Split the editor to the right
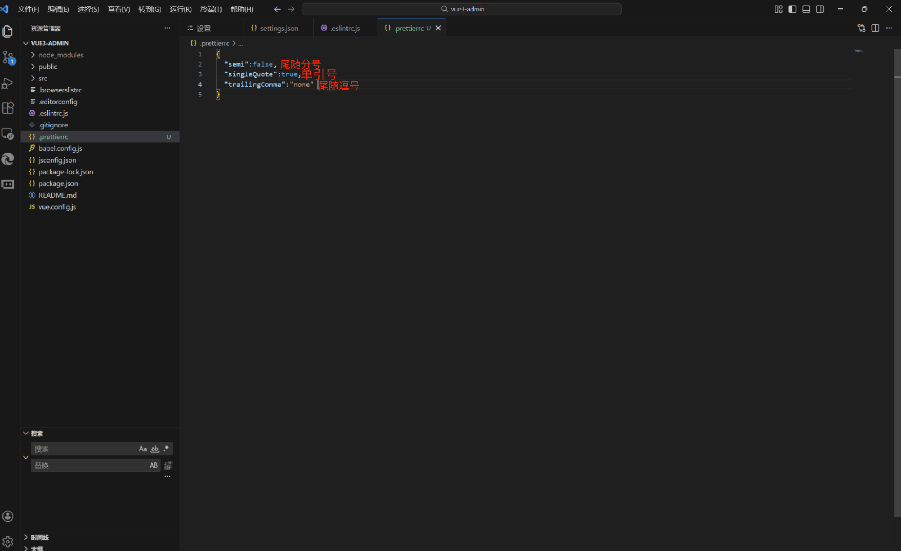901x551 pixels. tap(875, 28)
